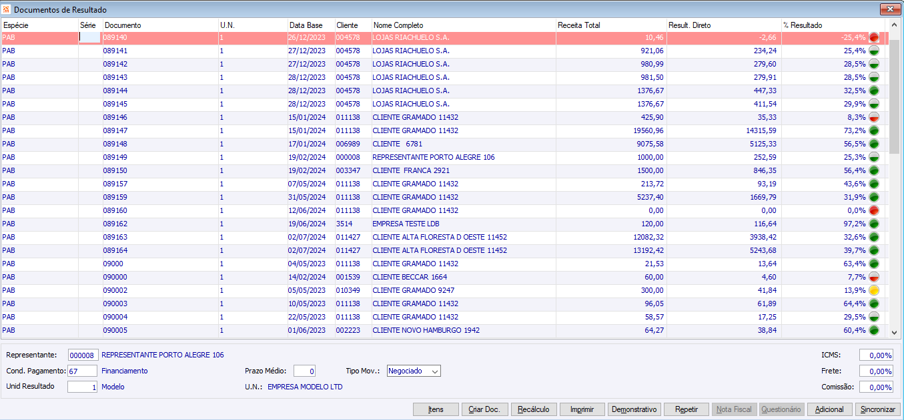Sort by the Result. Direto column header

point(723,25)
